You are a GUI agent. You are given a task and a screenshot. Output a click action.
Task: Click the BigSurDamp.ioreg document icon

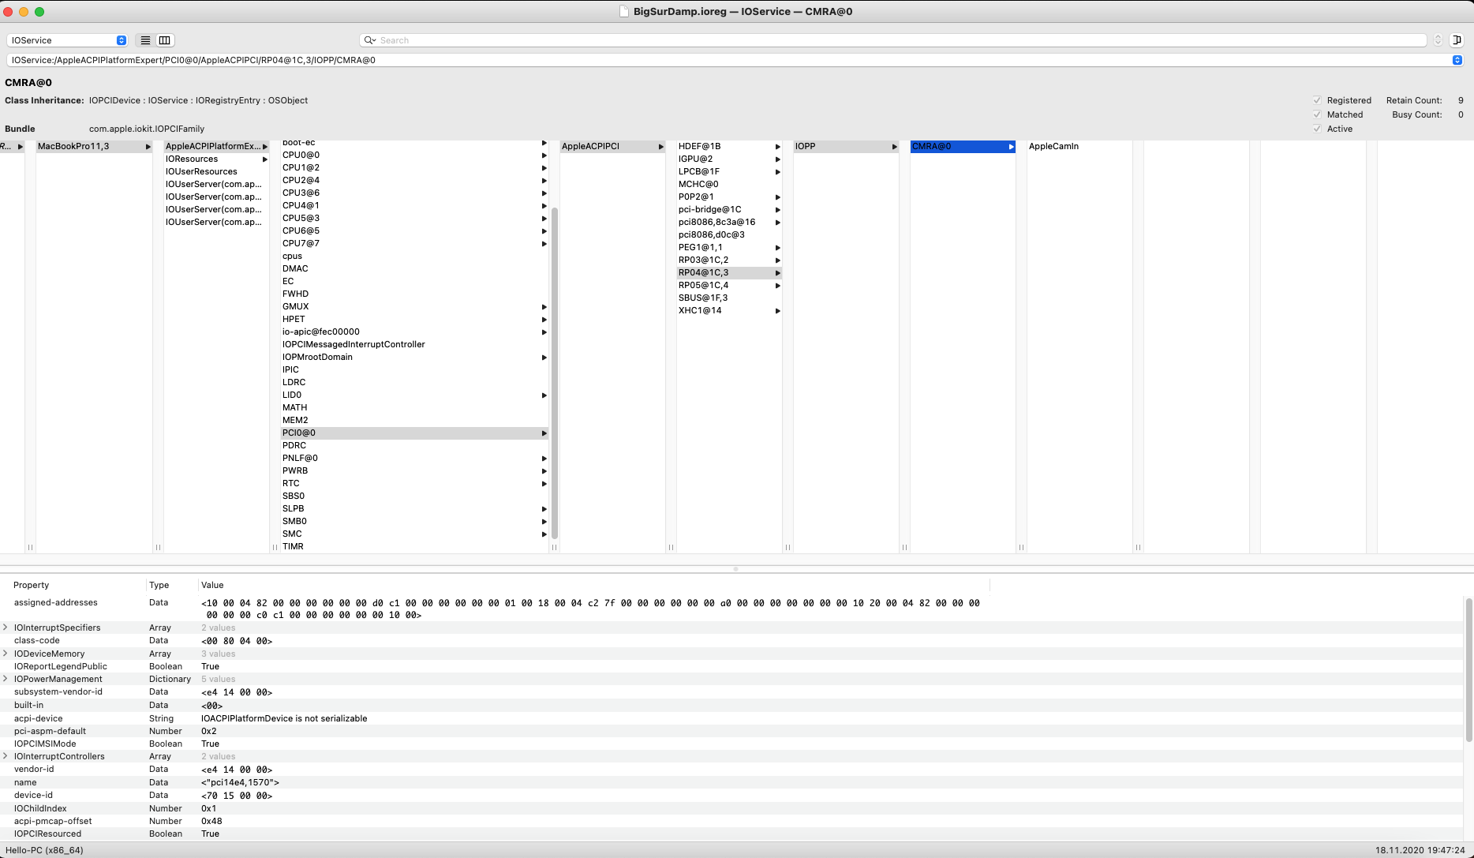coord(624,12)
